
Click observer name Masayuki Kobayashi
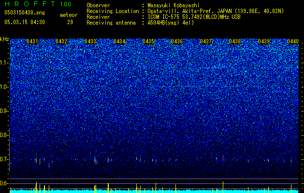click(174, 5)
